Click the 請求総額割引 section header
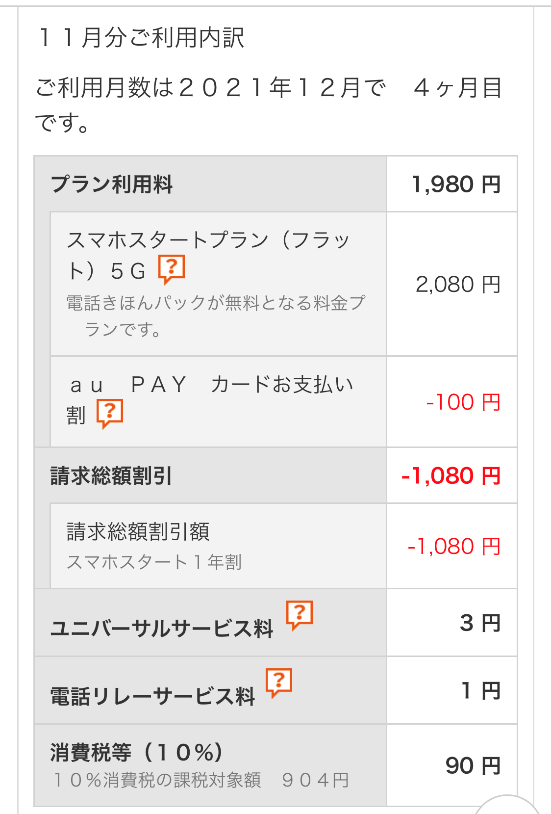551x814 pixels. click(111, 476)
